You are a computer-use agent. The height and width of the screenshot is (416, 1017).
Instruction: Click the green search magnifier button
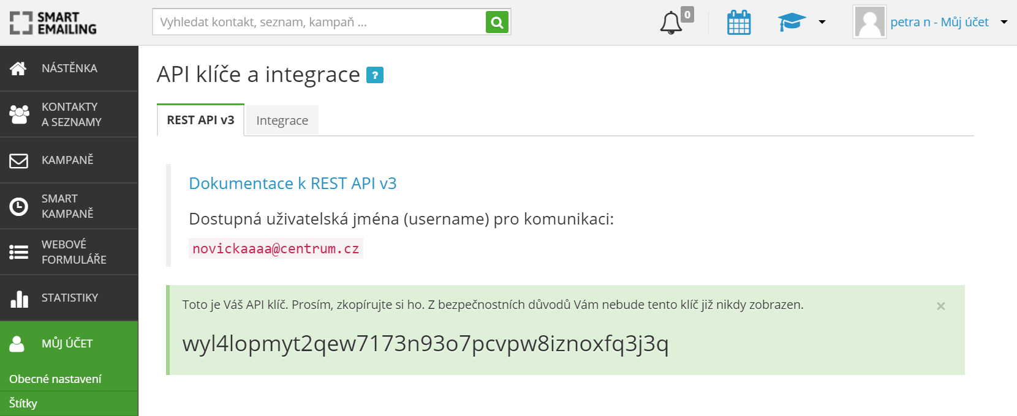(x=497, y=23)
